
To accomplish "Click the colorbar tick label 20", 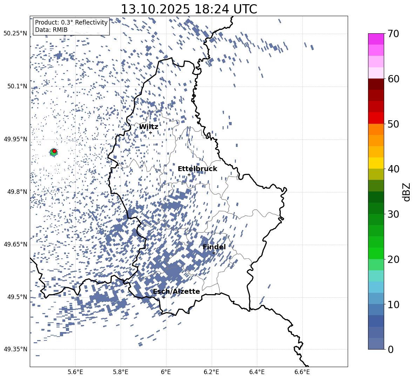I will tap(393, 259).
